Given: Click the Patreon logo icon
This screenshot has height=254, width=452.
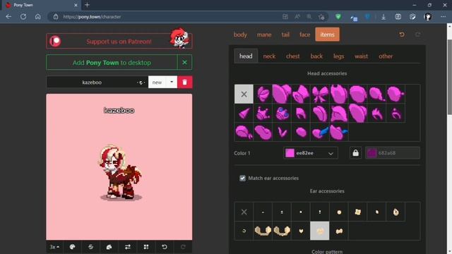Looking at the screenshot, I should [x=55, y=41].
